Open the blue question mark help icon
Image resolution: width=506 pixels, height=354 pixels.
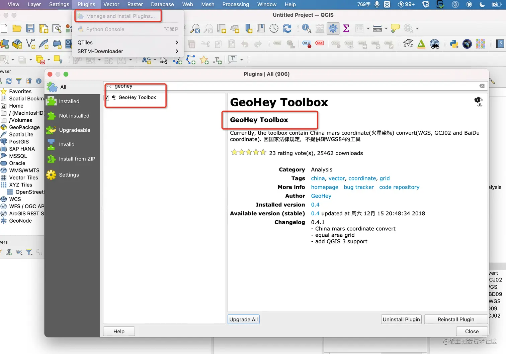(x=500, y=44)
